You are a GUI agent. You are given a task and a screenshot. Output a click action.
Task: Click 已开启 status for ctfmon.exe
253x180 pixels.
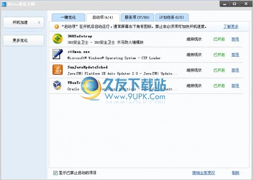tap(219, 55)
